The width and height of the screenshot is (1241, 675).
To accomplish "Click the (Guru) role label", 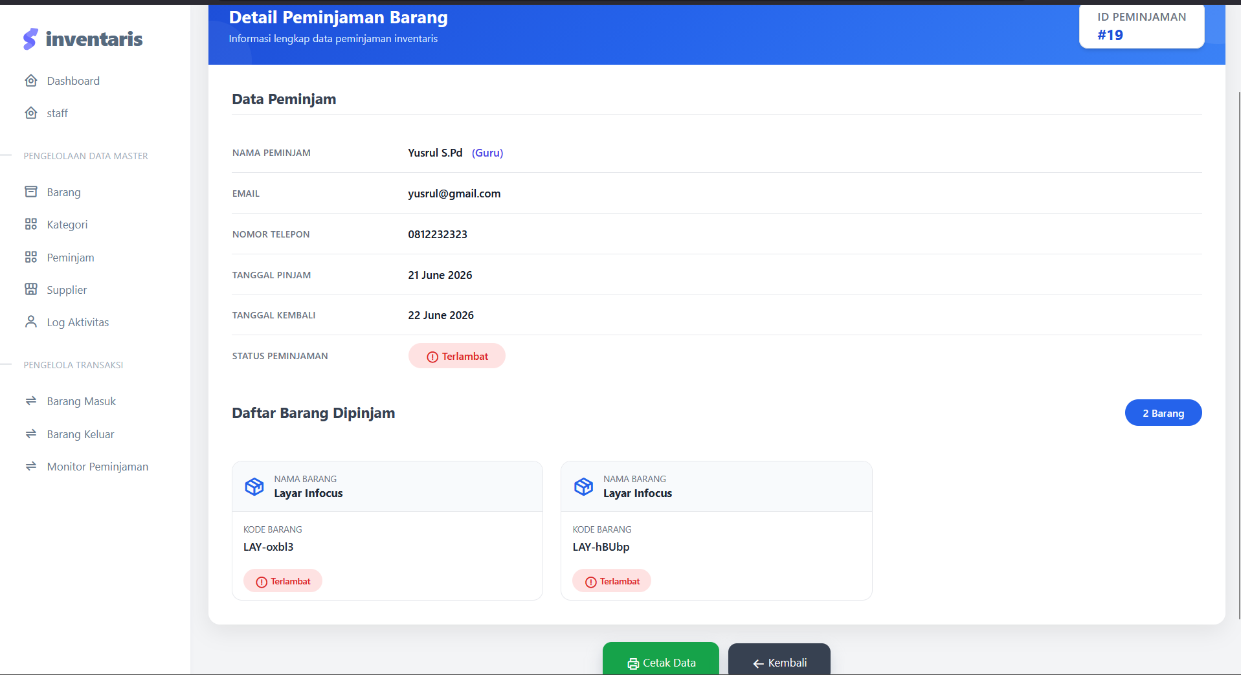I will 487,153.
